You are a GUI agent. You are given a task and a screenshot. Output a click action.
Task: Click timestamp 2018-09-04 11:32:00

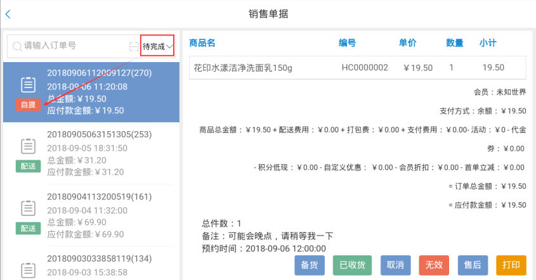(x=87, y=210)
